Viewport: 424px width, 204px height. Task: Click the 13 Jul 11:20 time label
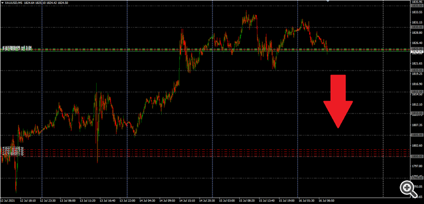(88, 201)
